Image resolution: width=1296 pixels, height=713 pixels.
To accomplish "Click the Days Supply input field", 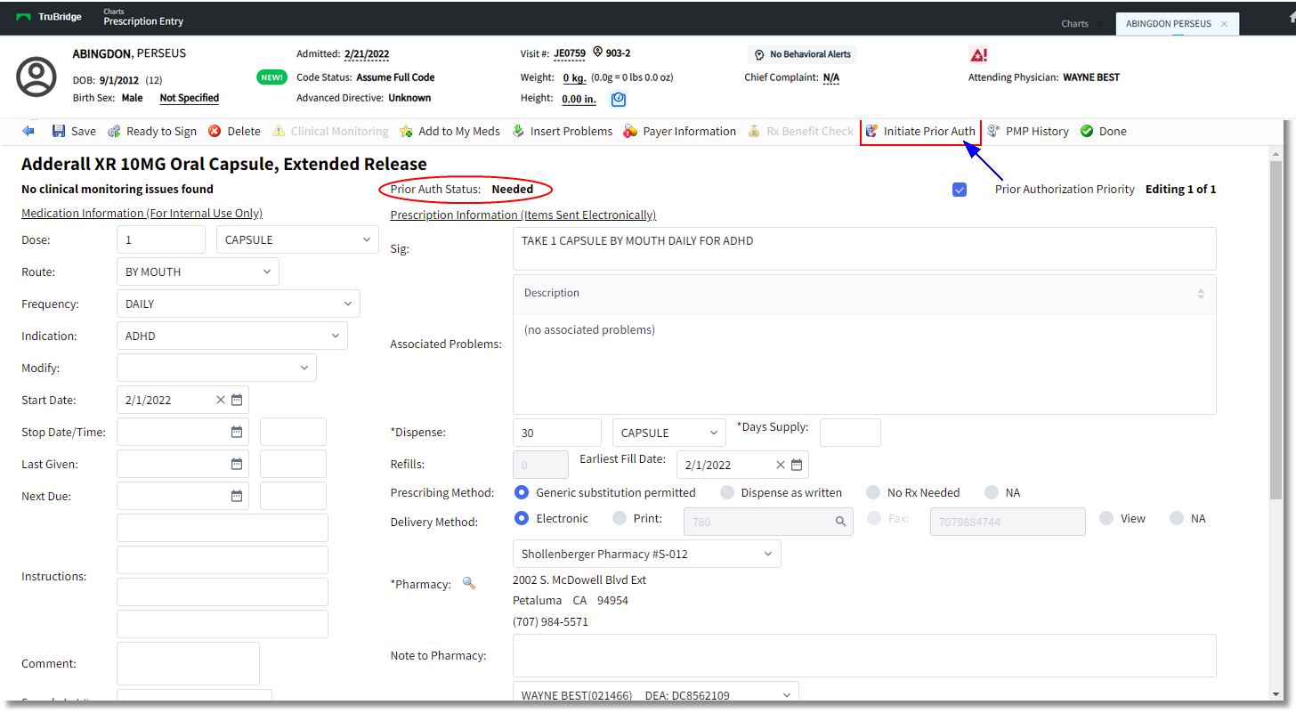I will [x=850, y=433].
